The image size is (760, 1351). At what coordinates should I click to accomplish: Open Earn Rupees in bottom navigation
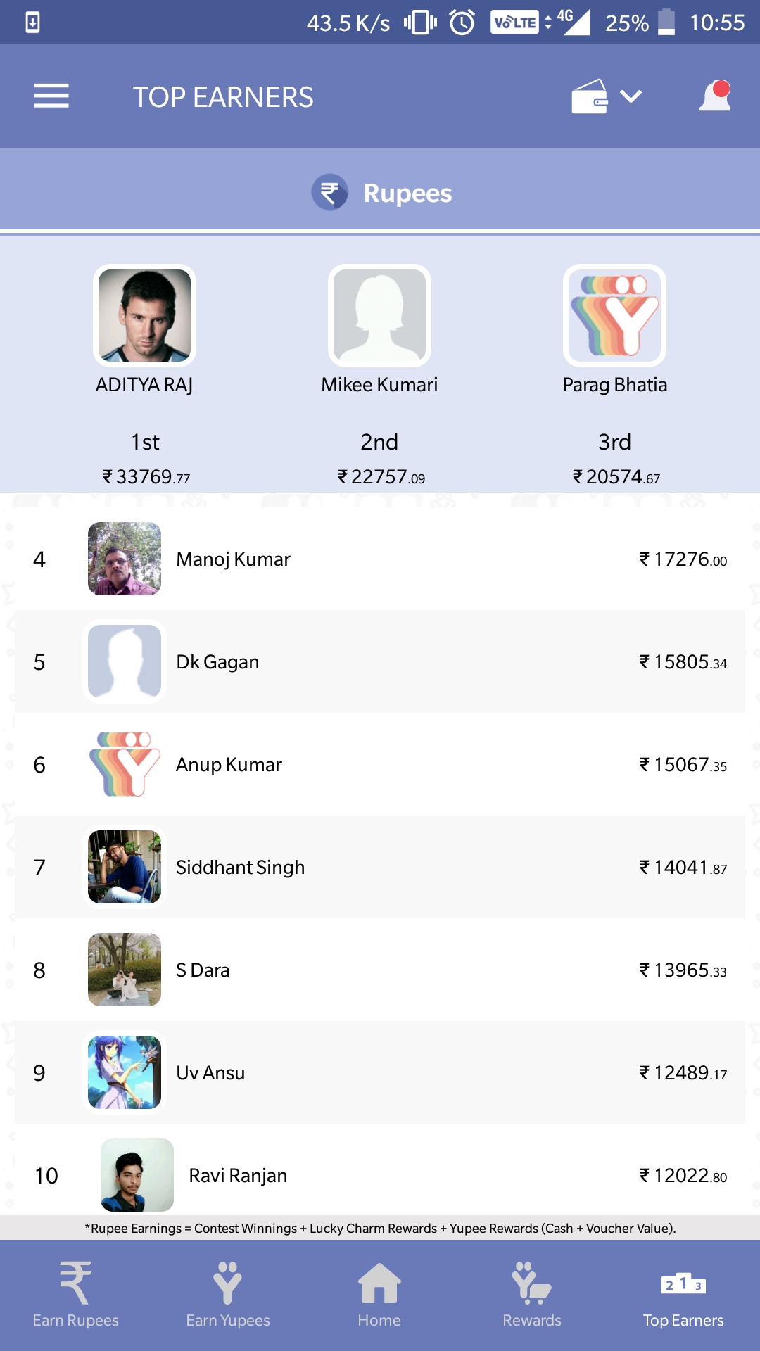75,1295
